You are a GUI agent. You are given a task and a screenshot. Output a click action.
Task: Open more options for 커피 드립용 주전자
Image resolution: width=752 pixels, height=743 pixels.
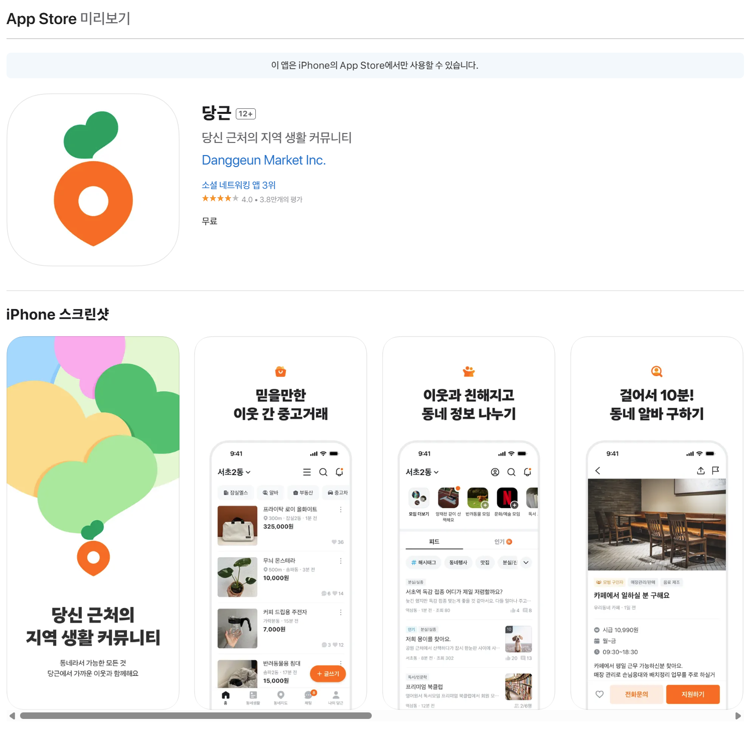click(x=341, y=613)
